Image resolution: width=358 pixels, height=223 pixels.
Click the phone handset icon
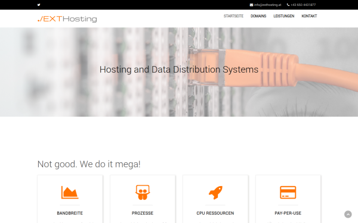click(x=288, y=5)
